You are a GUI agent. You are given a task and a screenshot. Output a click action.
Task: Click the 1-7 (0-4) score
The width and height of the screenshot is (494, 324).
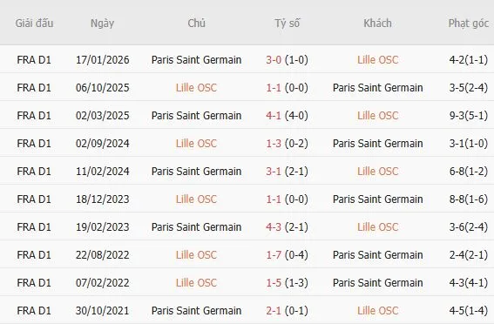[287, 254]
